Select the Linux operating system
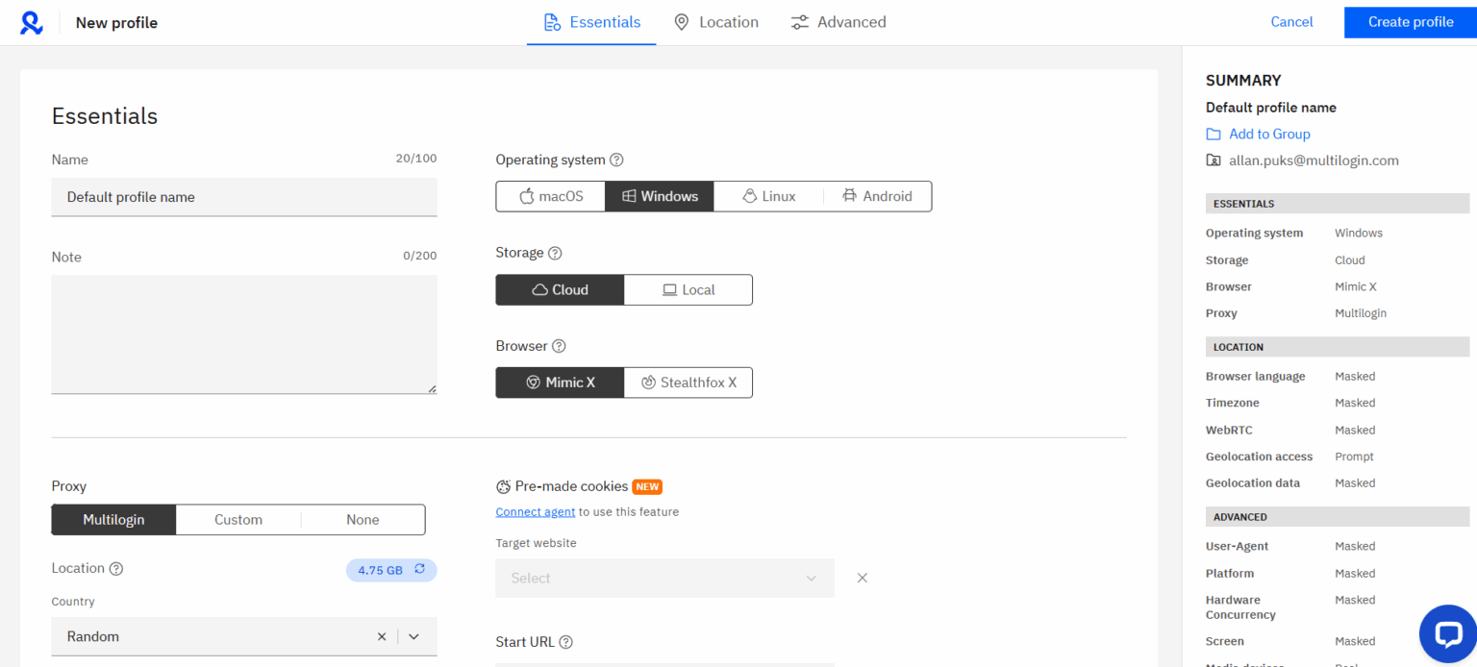This screenshot has height=667, width=1477. coord(768,196)
